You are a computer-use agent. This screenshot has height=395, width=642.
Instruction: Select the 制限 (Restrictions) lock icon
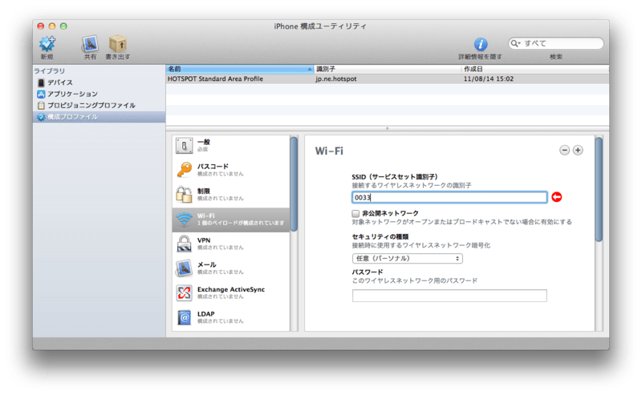pyautogui.click(x=184, y=194)
